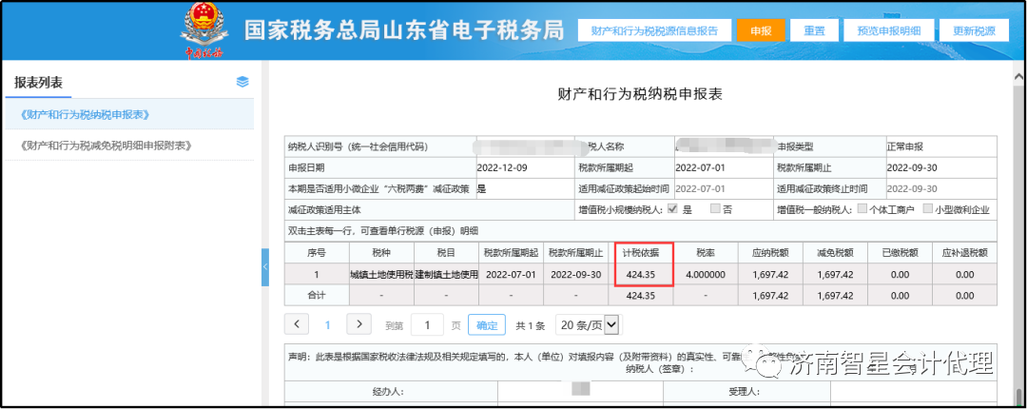The image size is (1027, 409).
Task: Click the tax bureau emblem logo
Action: click(204, 30)
